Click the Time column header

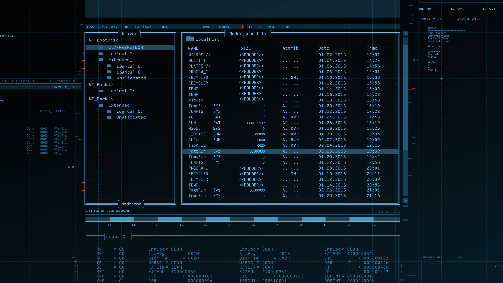[372, 48]
